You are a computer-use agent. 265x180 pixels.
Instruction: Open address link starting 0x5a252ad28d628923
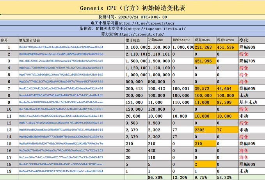coord(61,171)
